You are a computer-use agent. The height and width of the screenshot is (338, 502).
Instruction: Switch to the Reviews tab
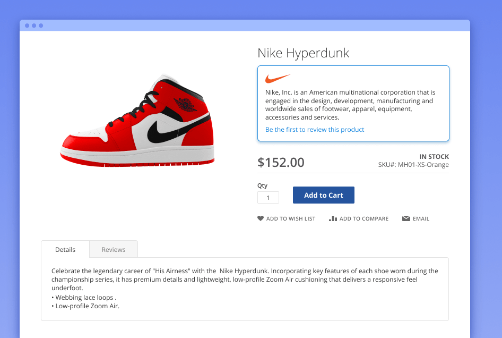coord(114,249)
